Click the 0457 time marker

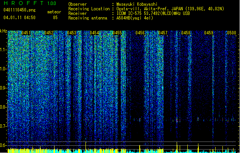click(163, 33)
